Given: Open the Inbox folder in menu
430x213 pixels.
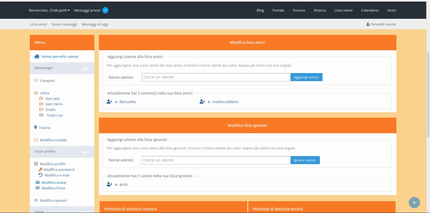Looking at the screenshot, I should point(45,93).
